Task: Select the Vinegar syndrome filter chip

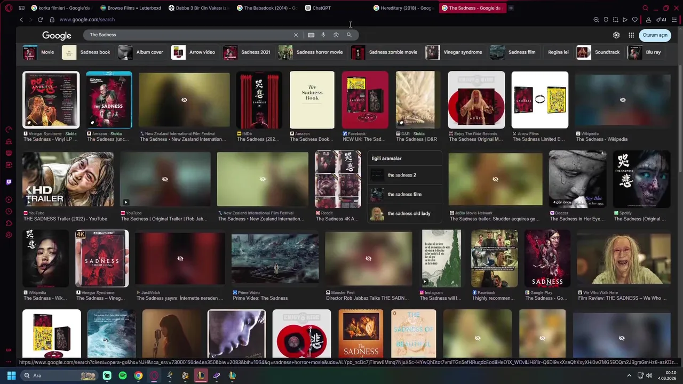Action: click(x=455, y=52)
